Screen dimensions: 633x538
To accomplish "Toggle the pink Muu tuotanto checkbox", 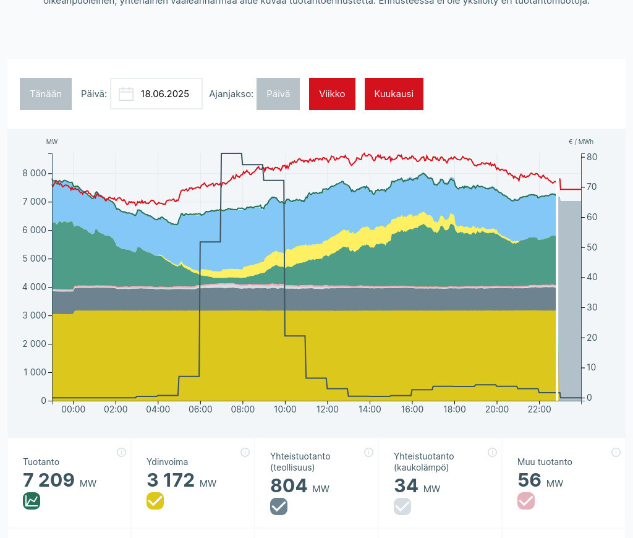I will (x=526, y=501).
